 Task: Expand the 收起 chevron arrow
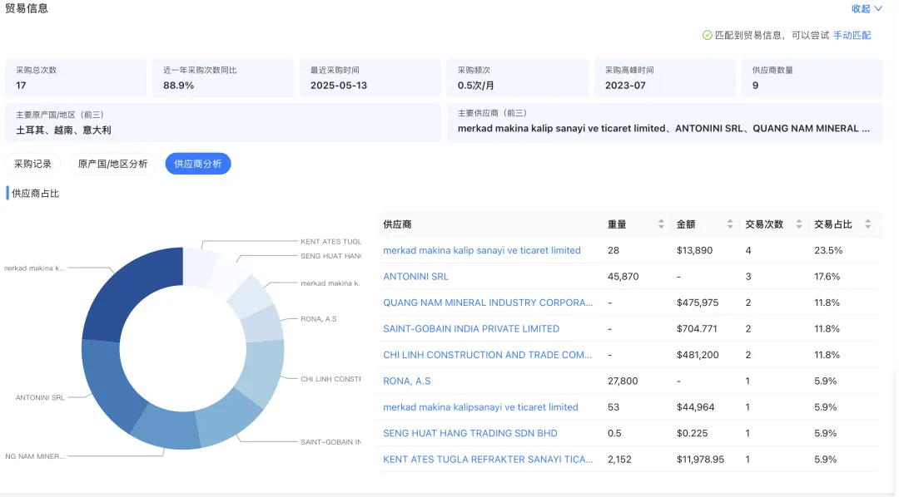click(x=877, y=8)
